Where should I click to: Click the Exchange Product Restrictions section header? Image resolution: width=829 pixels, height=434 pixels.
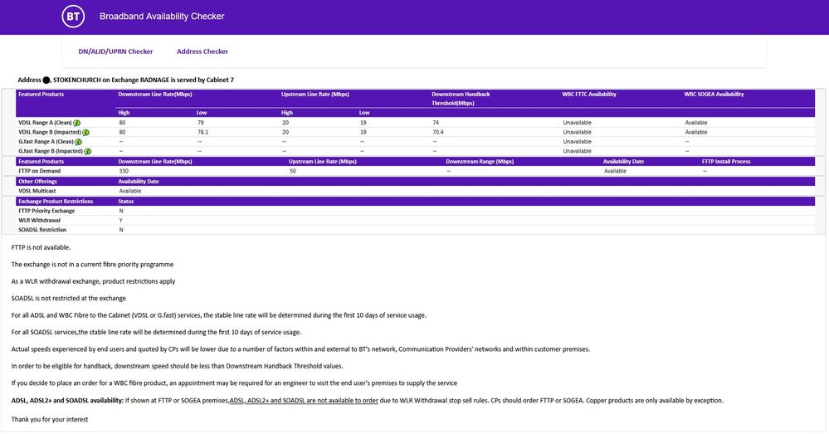(x=56, y=201)
